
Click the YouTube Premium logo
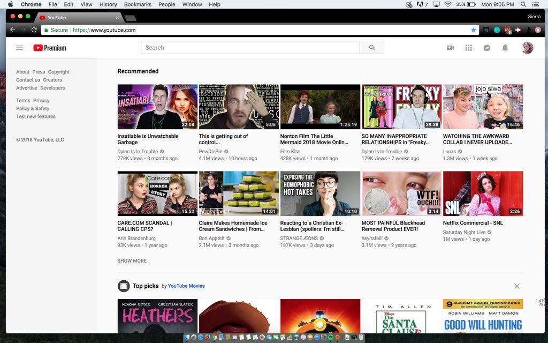tap(50, 48)
